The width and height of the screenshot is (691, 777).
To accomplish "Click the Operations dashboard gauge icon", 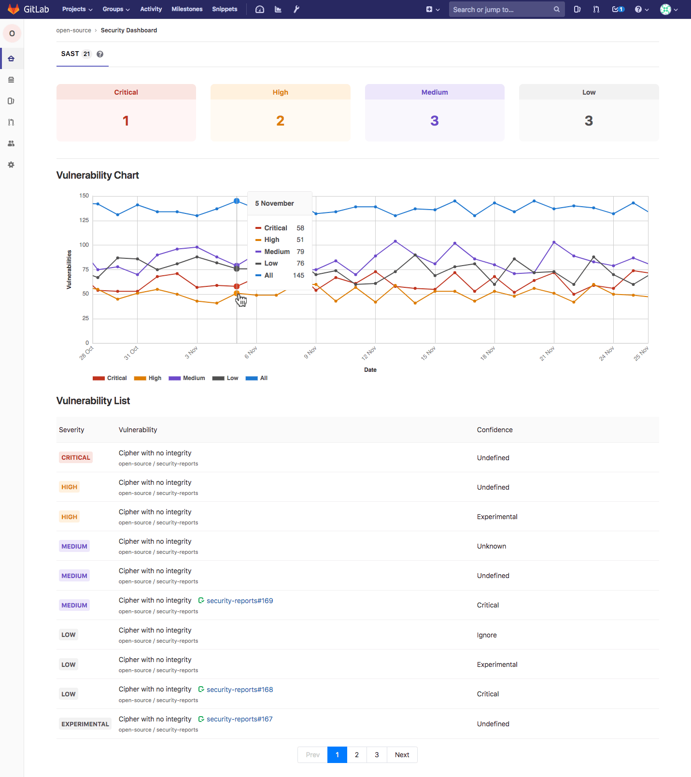I will point(260,9).
